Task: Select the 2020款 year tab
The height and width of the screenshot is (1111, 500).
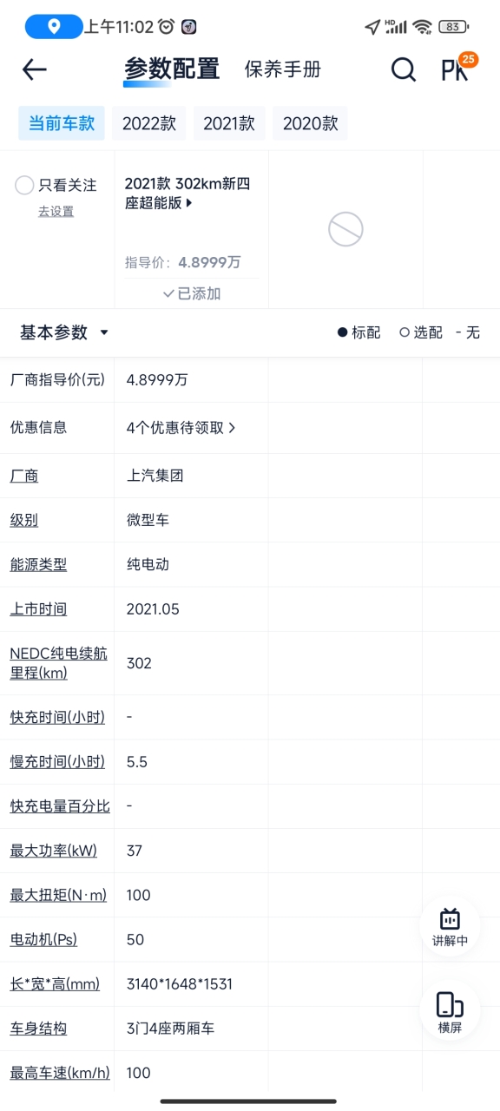Action: point(310,123)
